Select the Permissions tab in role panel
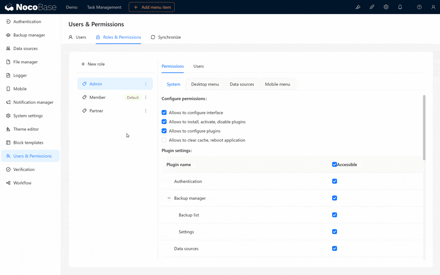The width and height of the screenshot is (440, 275). click(172, 66)
